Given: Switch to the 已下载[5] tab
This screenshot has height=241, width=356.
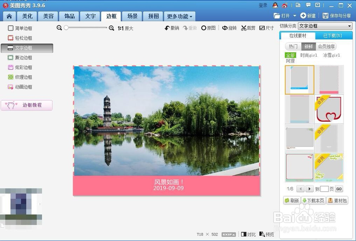Looking at the screenshot, I should [333, 35].
